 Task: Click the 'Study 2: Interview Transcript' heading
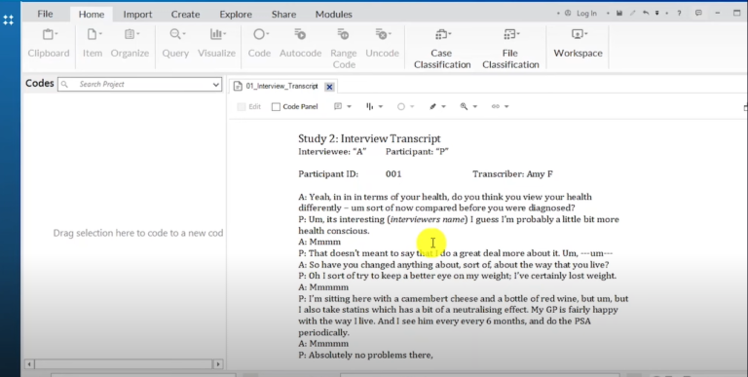click(369, 139)
